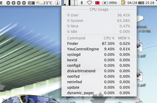Screen dimensions: 157x103
Task: Click the MEM % column header
Action: click(124, 38)
